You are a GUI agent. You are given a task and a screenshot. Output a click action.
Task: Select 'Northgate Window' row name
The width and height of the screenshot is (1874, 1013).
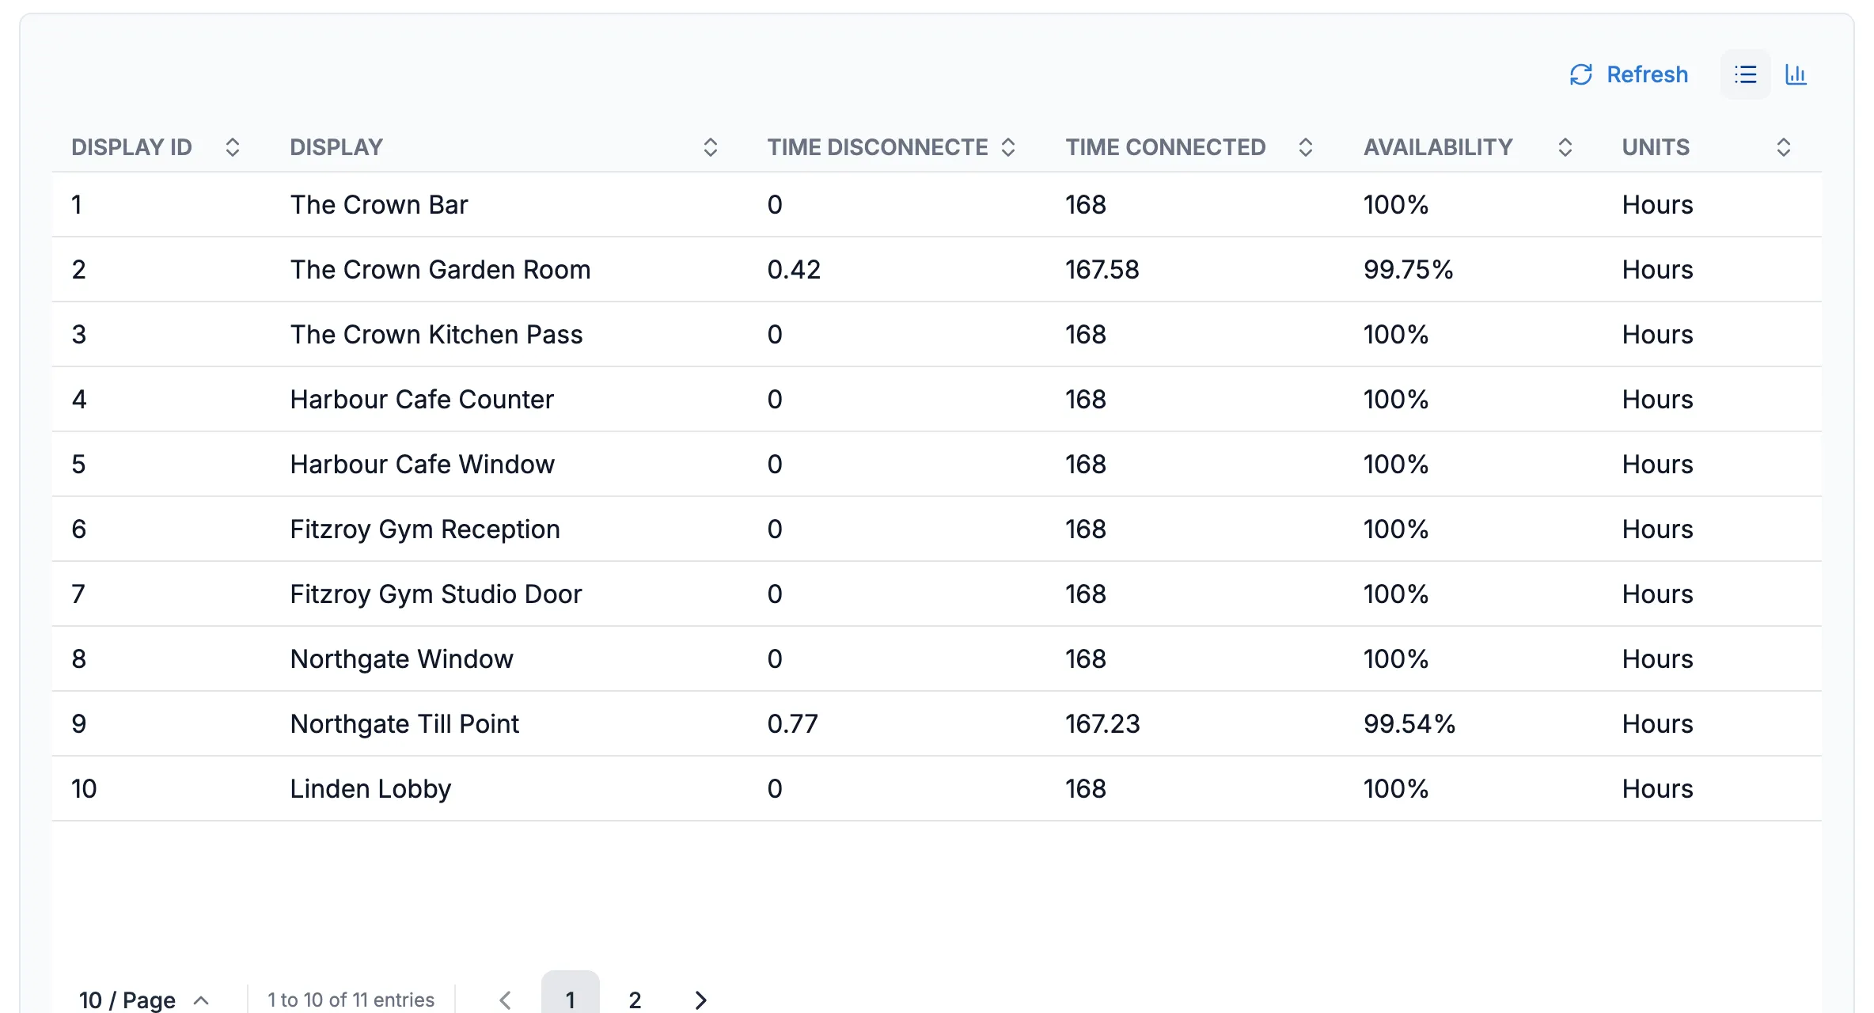tap(402, 659)
